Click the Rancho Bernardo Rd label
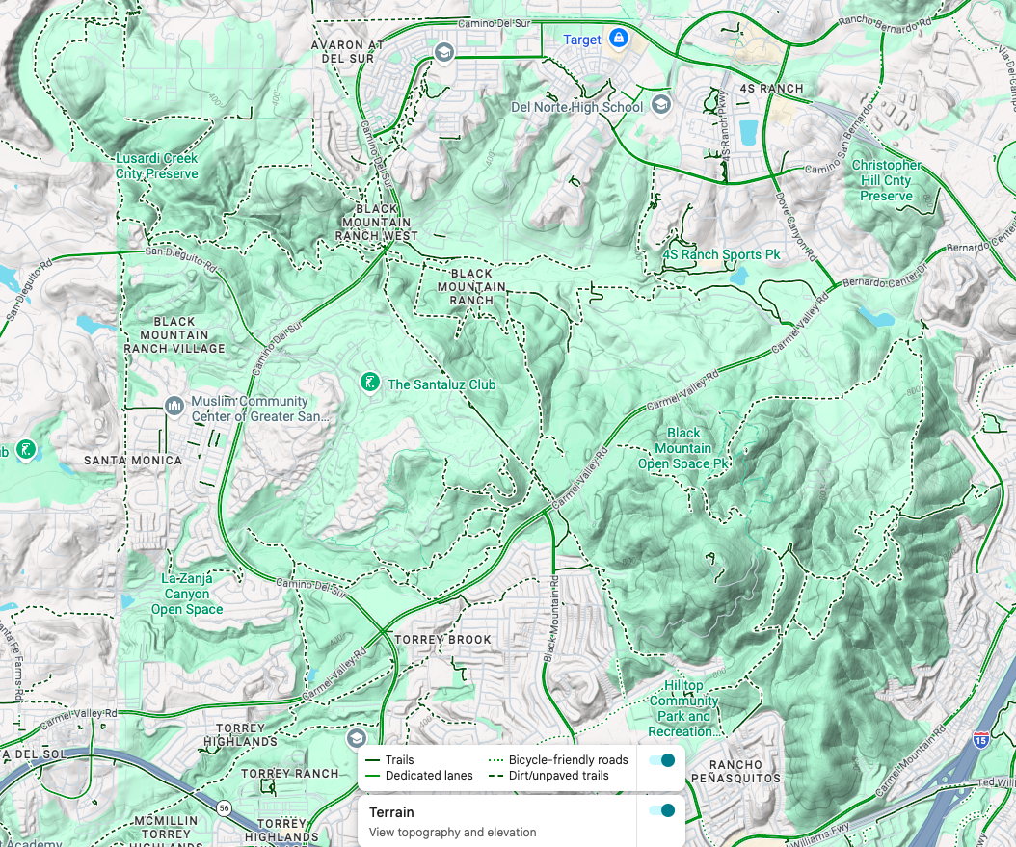1016x847 pixels. pos(885,24)
